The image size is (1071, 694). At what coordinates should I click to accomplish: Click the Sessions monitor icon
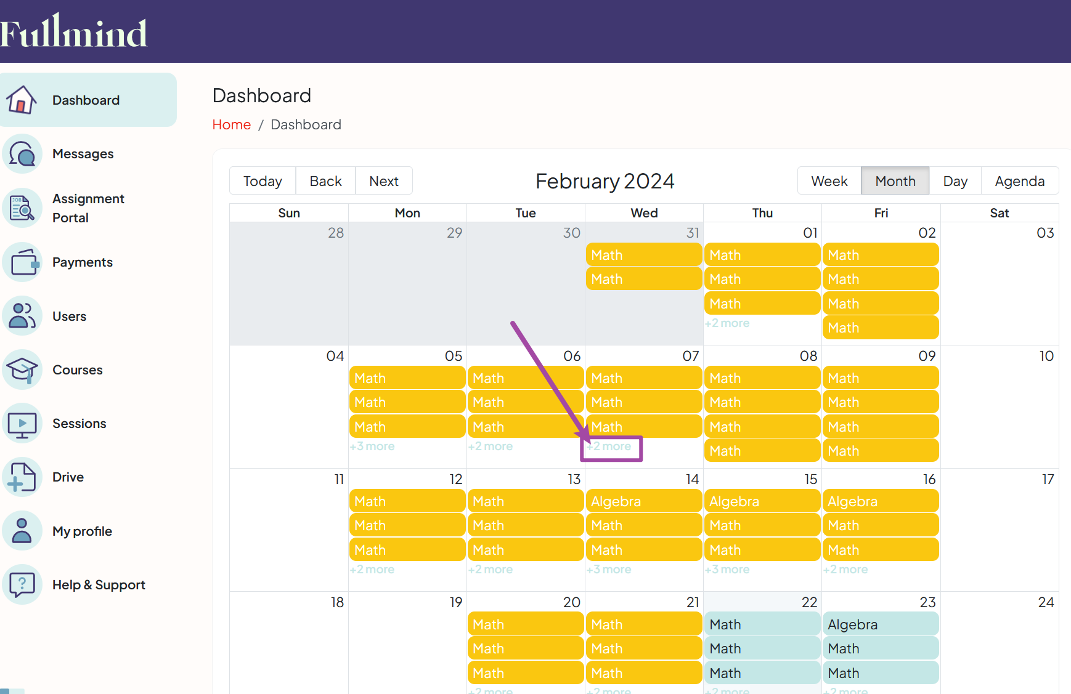(x=22, y=423)
